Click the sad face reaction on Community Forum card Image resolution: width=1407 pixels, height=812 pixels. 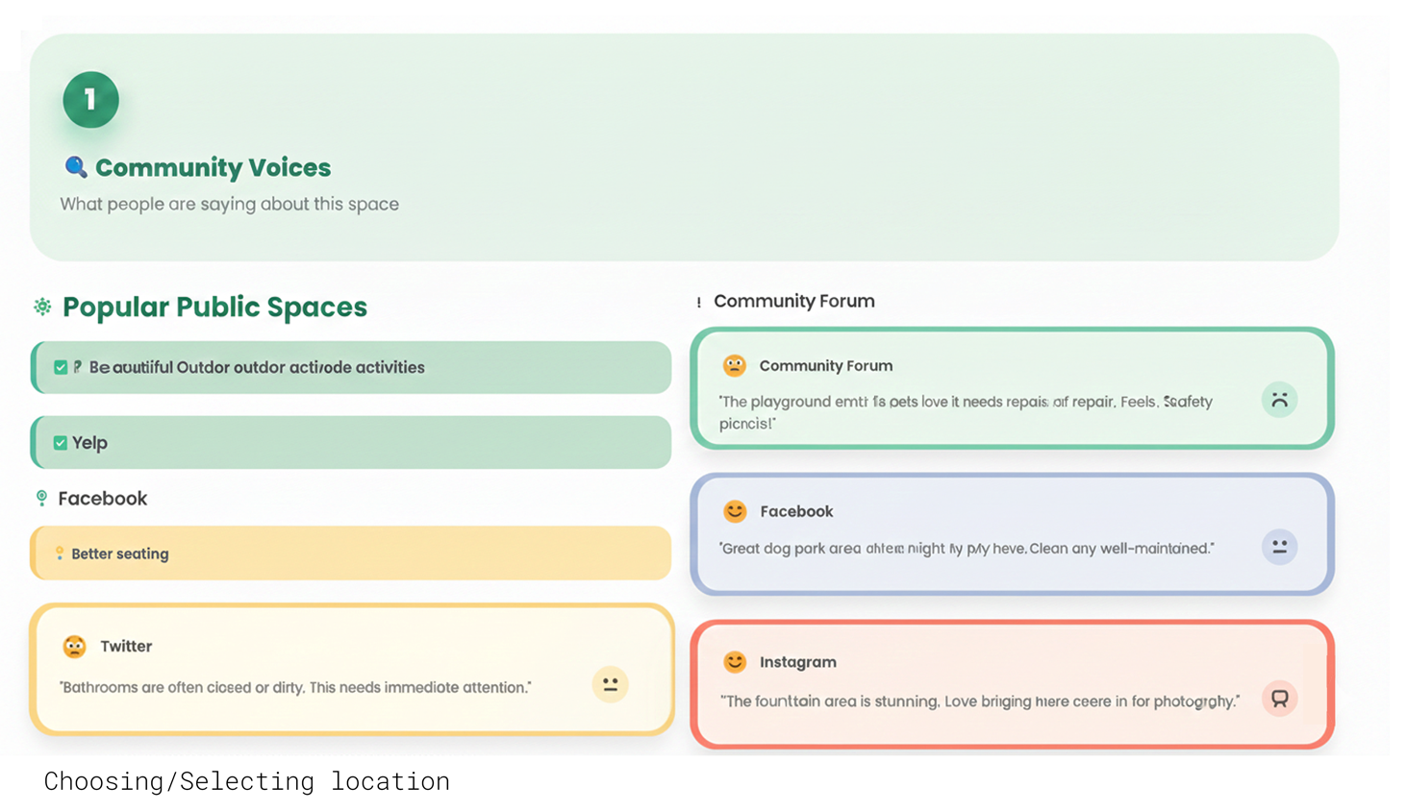[x=1279, y=400]
